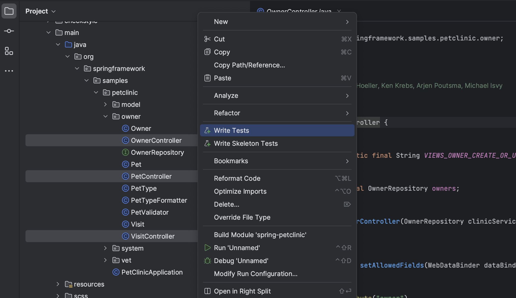Image resolution: width=516 pixels, height=298 pixels.
Task: Choose Write Skeleton Tests menu entry
Action: 246,143
